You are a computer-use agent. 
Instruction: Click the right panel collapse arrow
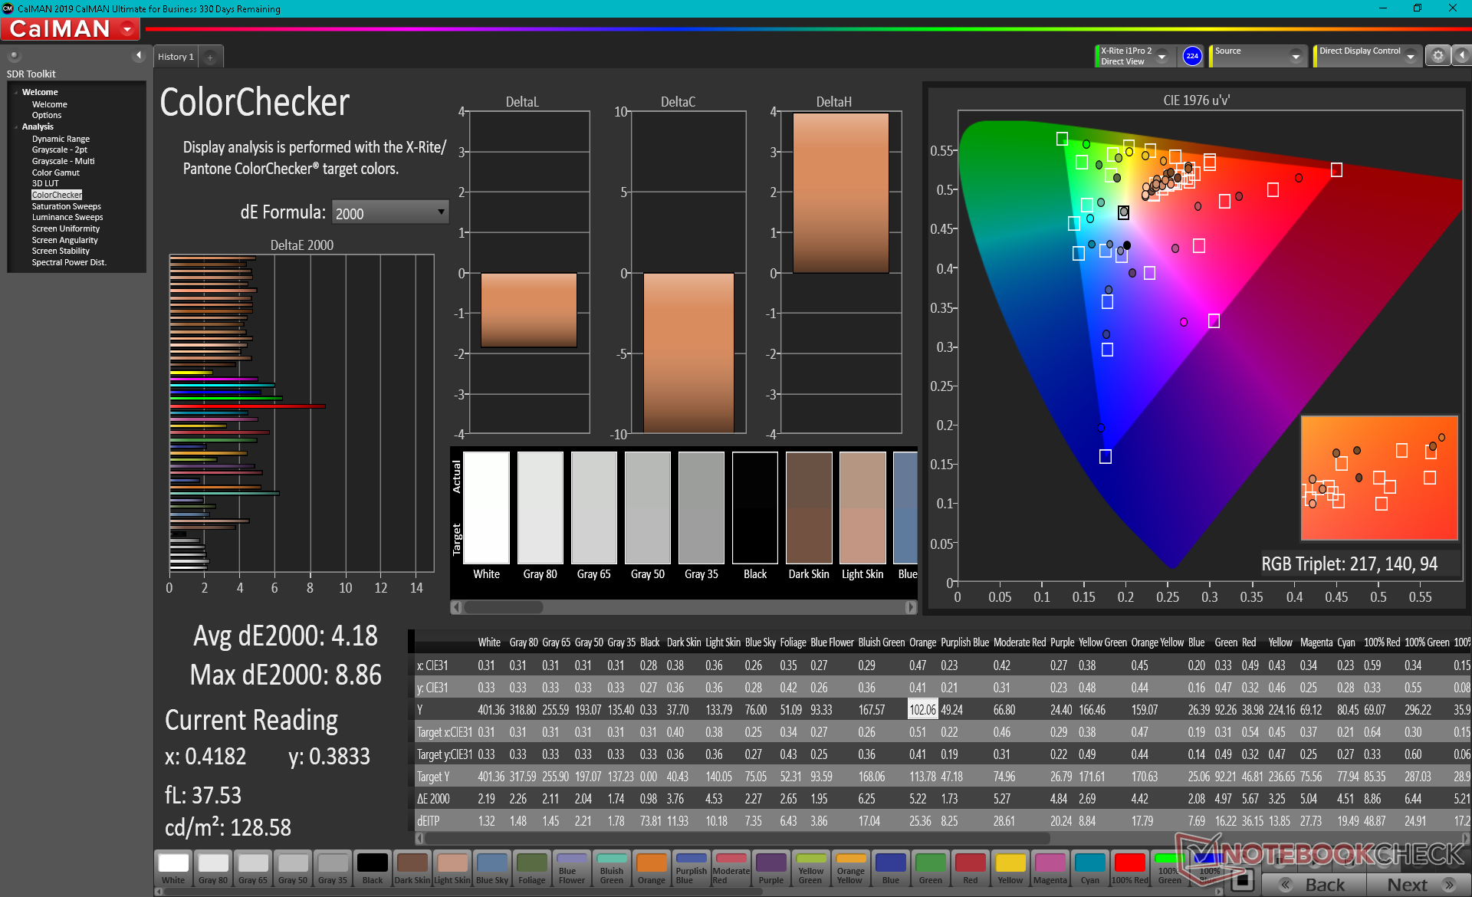[x=1461, y=56]
